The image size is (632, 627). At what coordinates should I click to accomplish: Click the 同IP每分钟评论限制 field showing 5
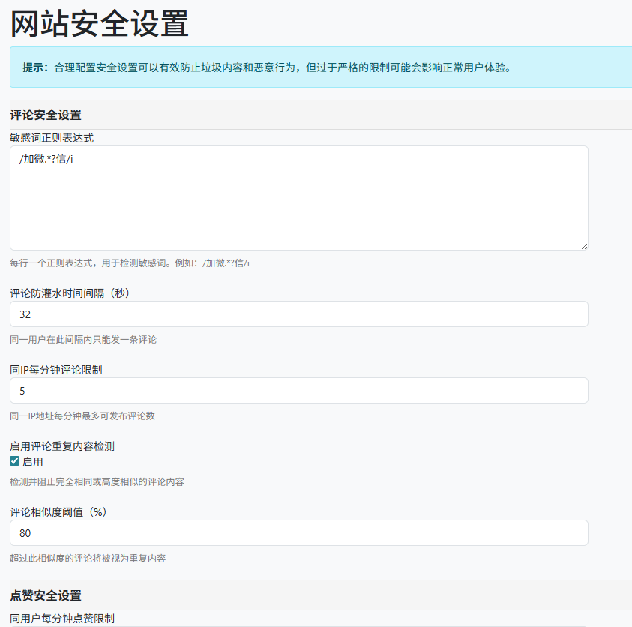[x=298, y=390]
